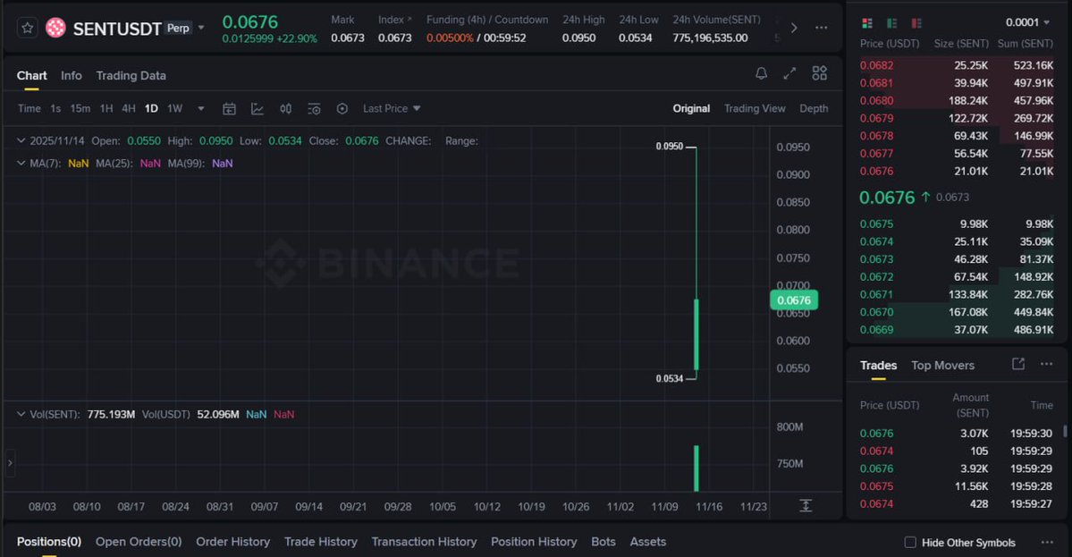This screenshot has height=557, width=1072.
Task: Show sell orders only view
Action: [x=916, y=23]
